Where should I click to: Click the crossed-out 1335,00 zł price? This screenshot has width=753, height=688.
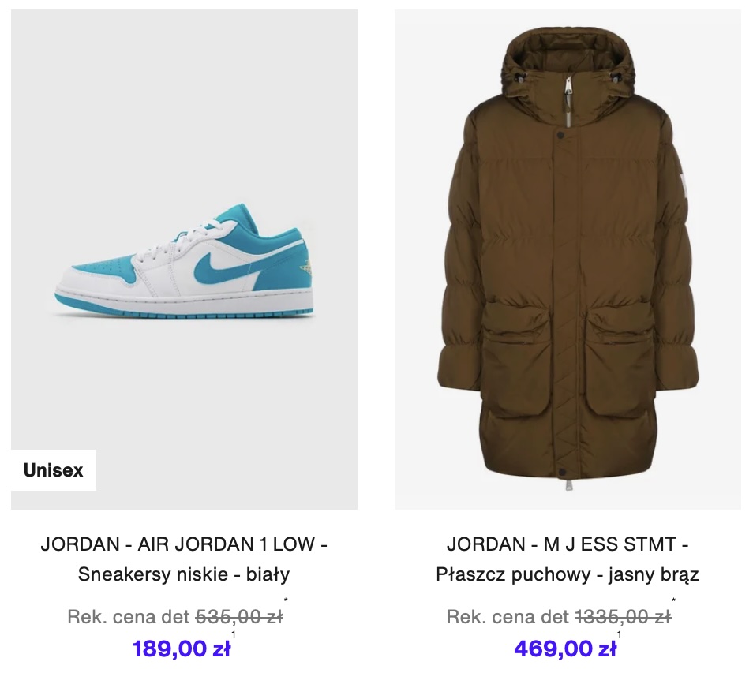(623, 616)
